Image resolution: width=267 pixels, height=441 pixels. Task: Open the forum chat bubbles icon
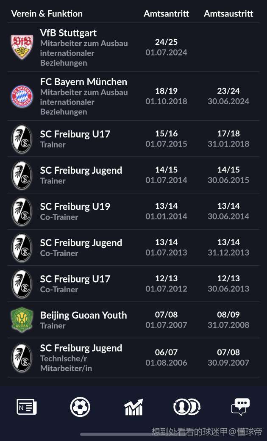click(x=240, y=407)
